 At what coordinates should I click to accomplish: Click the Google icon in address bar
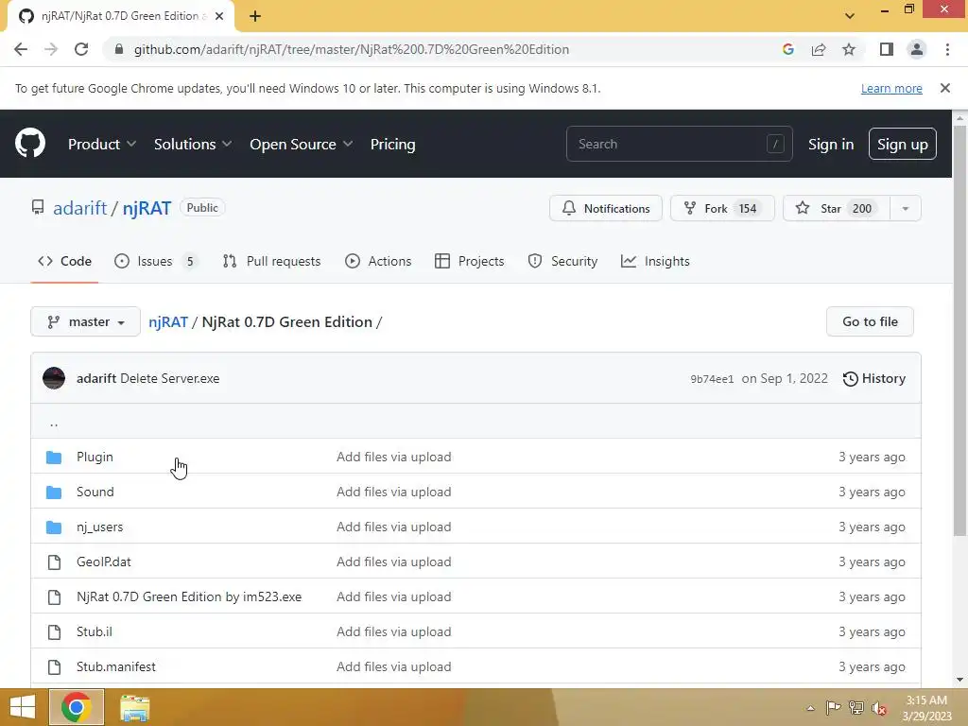(787, 49)
